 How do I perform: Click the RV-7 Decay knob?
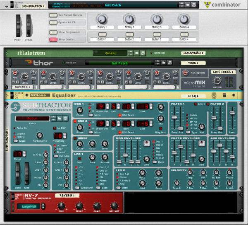(79, 206)
